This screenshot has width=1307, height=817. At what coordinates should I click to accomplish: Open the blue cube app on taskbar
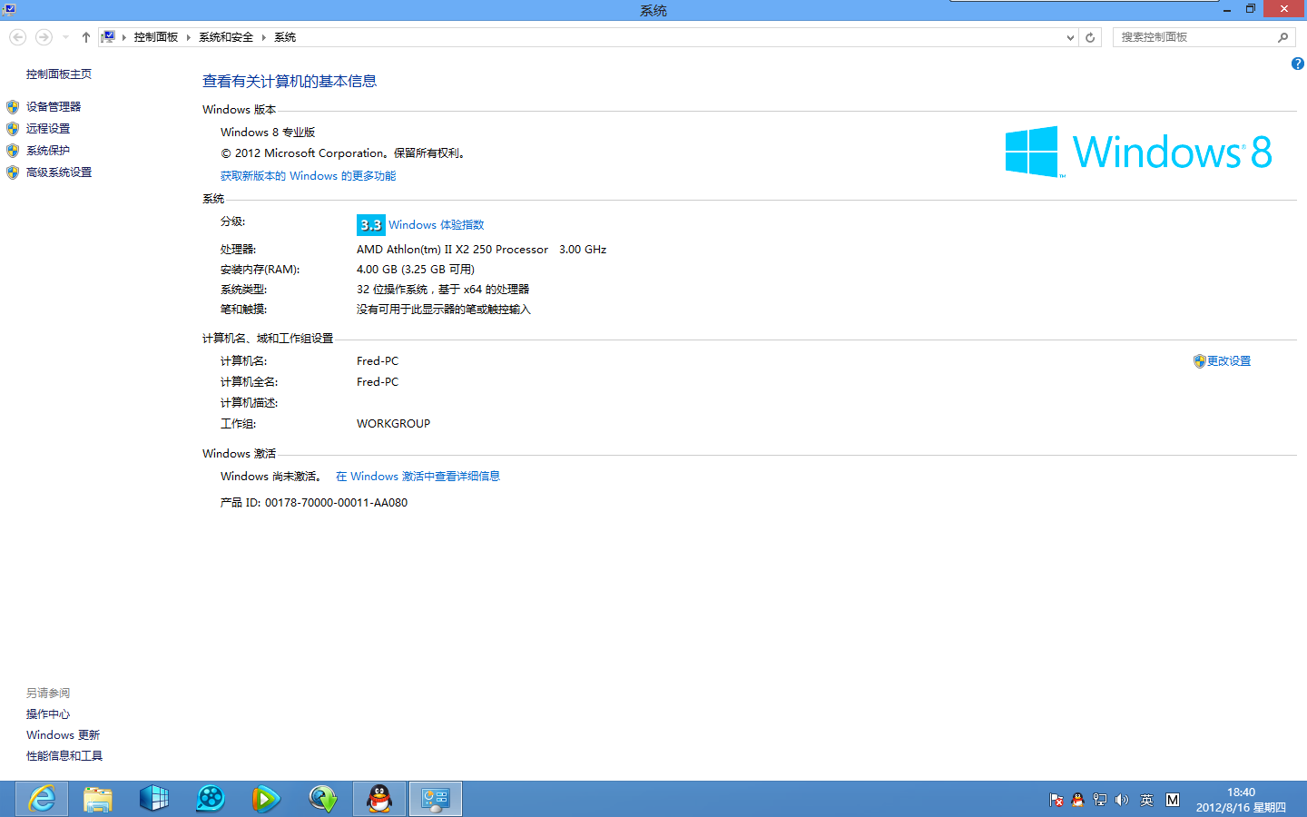pos(154,799)
